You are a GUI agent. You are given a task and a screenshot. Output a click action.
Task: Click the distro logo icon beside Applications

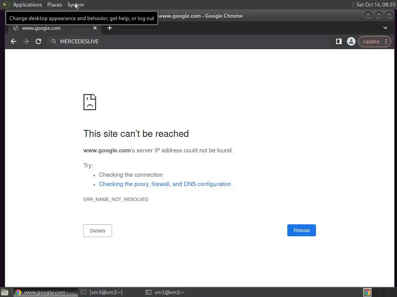[6, 5]
